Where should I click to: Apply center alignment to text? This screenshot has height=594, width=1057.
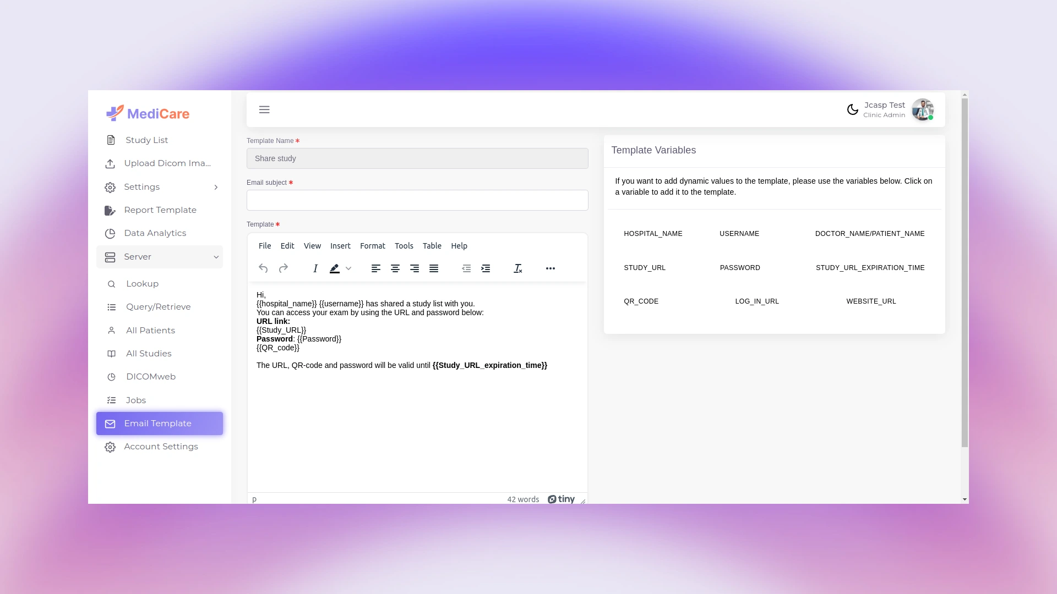point(395,268)
